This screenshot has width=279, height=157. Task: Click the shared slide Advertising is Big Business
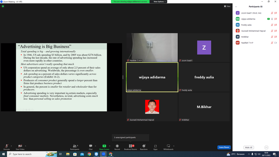coord(61,77)
